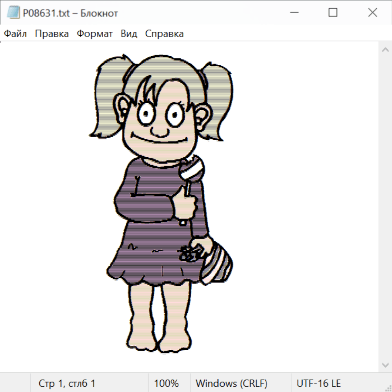Click the scrollbar down arrow
Viewport: 392px width, 392px height.
click(x=385, y=365)
